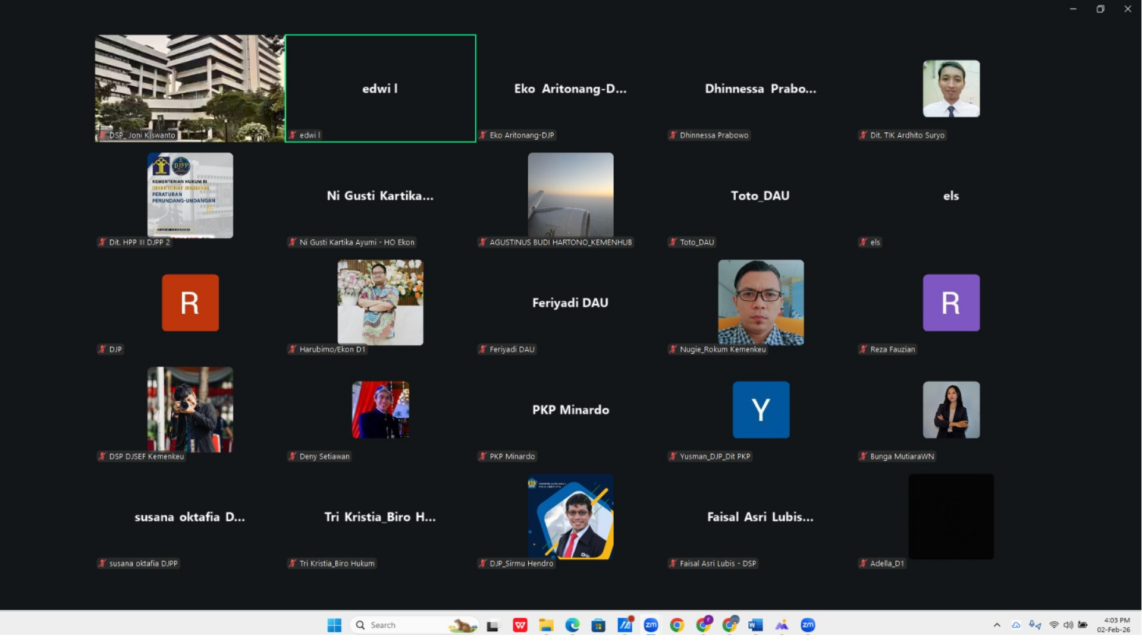Open the Task View icon in taskbar

[492, 625]
